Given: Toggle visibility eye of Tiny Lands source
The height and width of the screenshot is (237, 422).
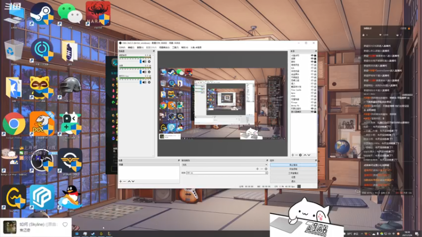Looking at the screenshot, I should [312, 90].
